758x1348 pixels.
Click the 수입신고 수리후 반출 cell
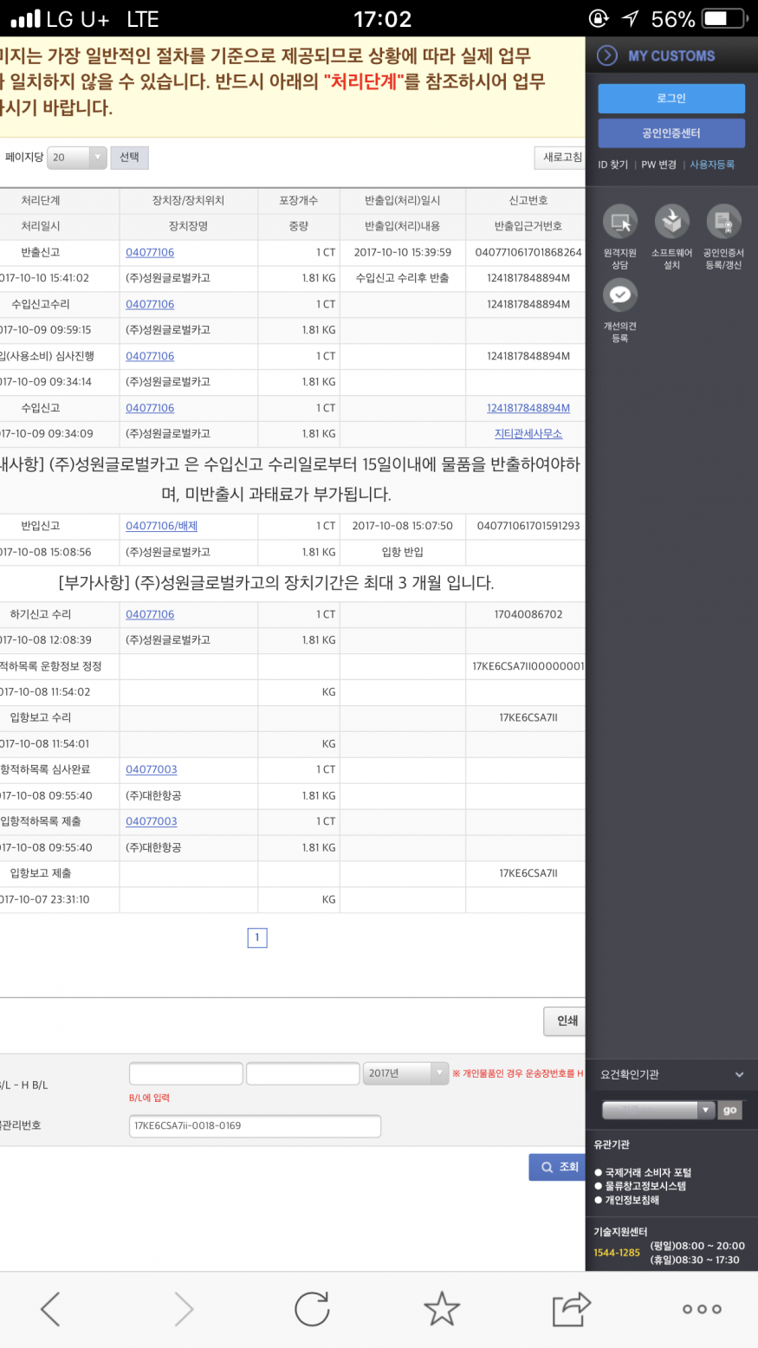pos(403,278)
